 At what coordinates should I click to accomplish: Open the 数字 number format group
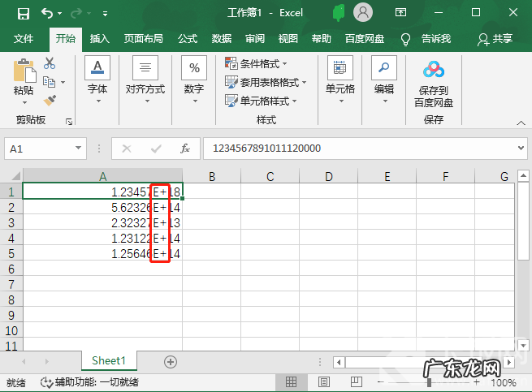pyautogui.click(x=194, y=80)
